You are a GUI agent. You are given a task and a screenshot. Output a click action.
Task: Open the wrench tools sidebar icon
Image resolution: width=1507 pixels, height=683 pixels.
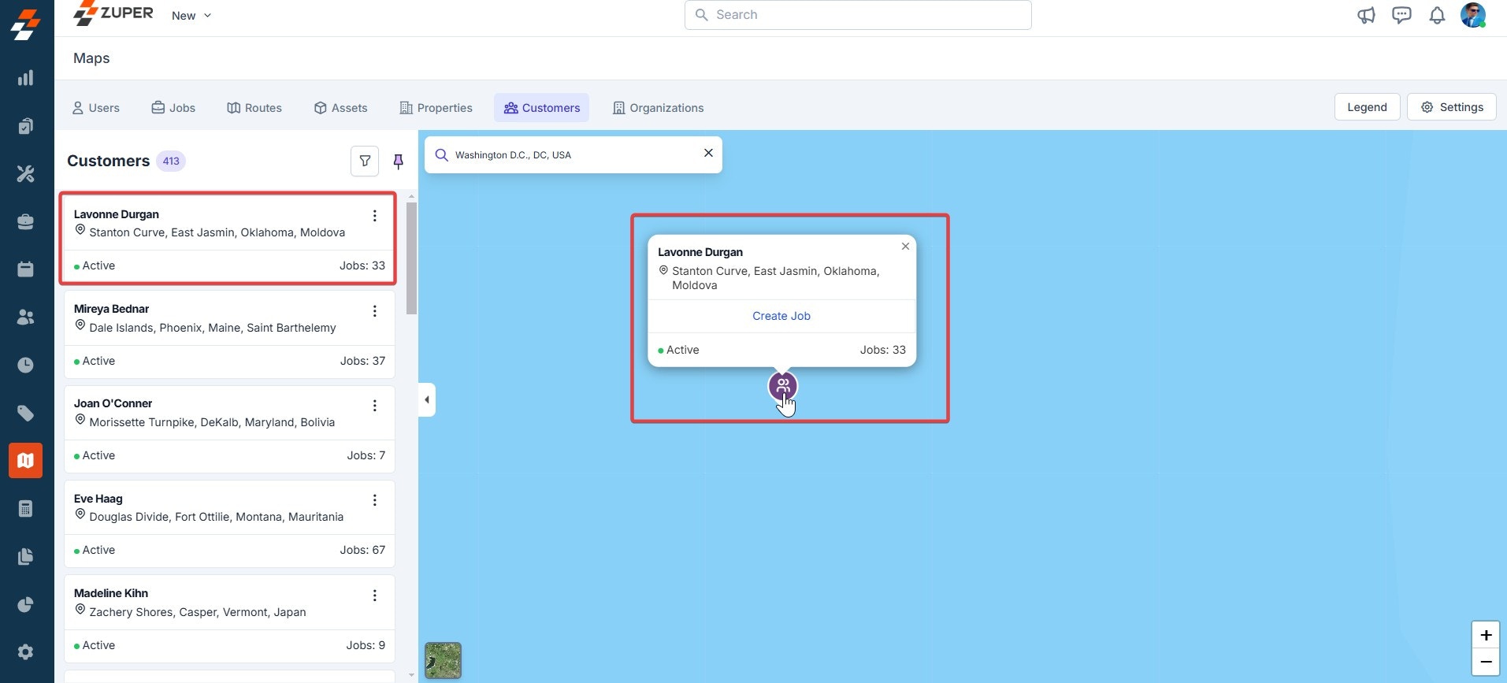click(x=26, y=173)
